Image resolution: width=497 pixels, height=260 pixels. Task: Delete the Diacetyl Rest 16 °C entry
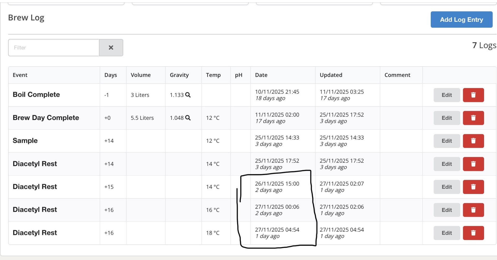click(473, 210)
